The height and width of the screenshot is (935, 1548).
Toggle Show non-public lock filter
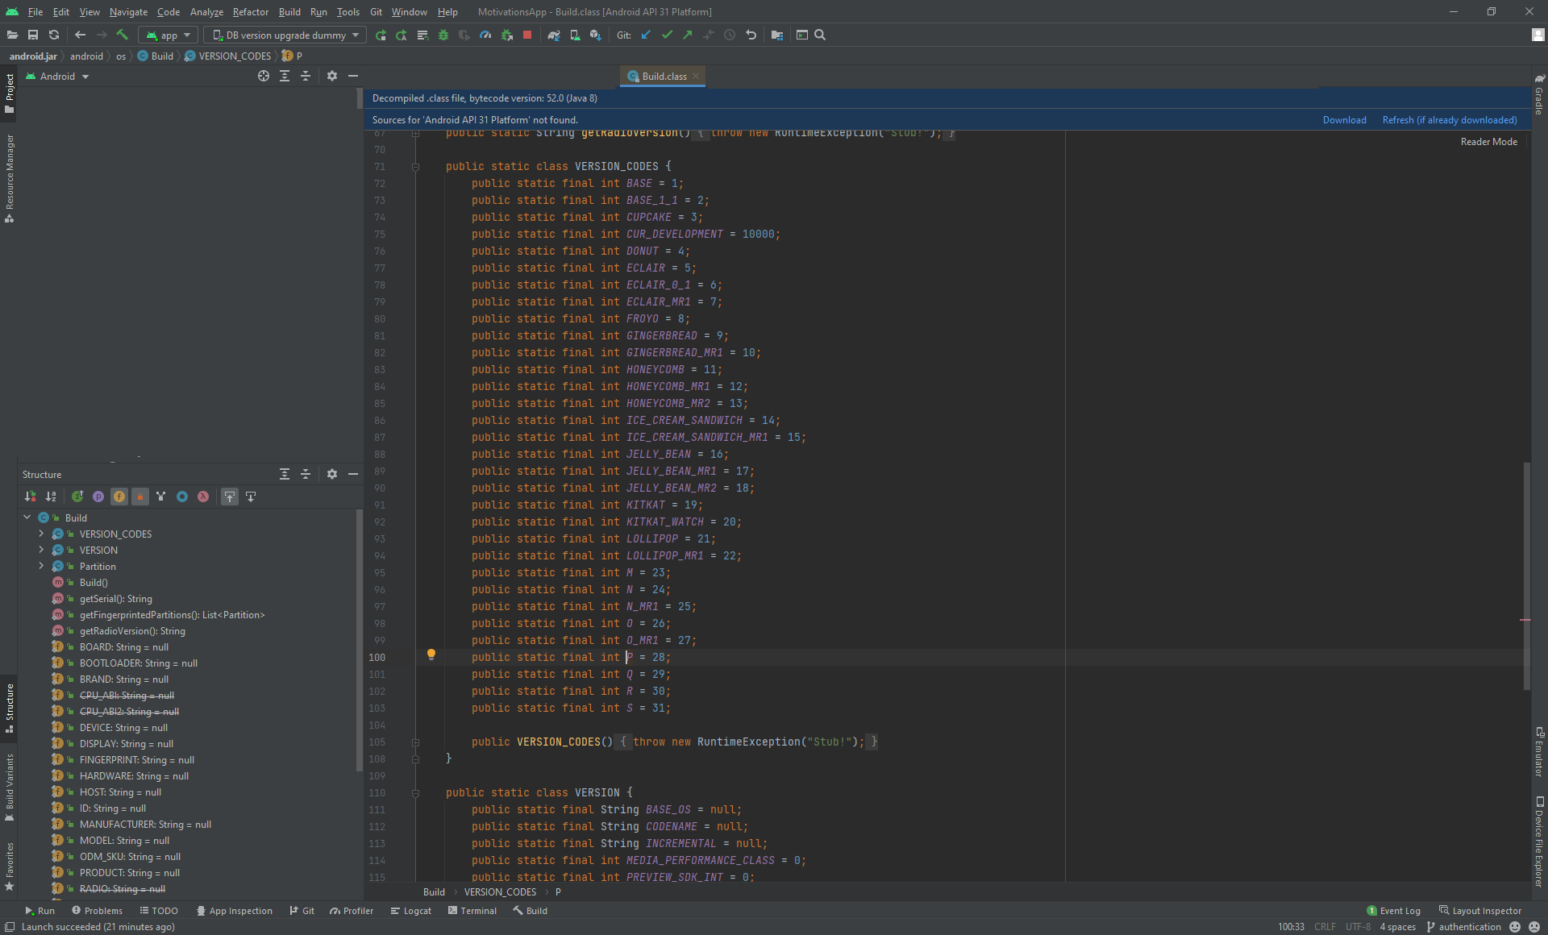coord(140,497)
